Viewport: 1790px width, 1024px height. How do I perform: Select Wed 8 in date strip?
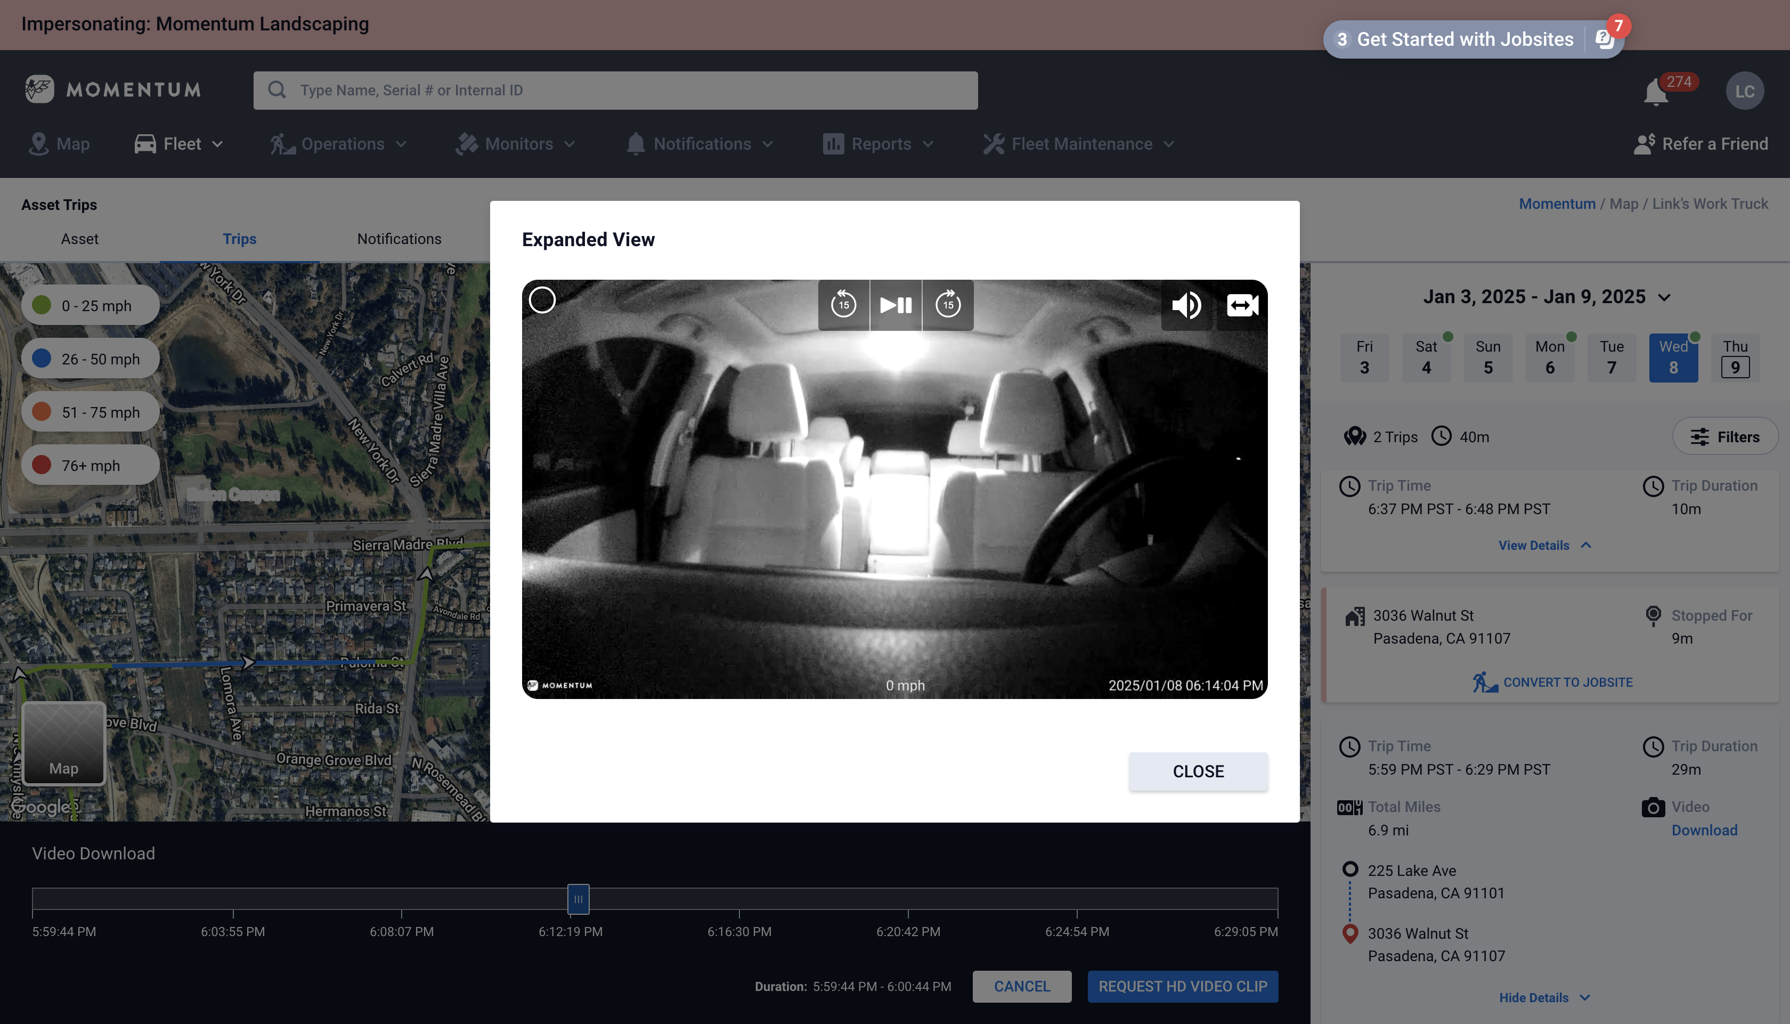pos(1673,357)
